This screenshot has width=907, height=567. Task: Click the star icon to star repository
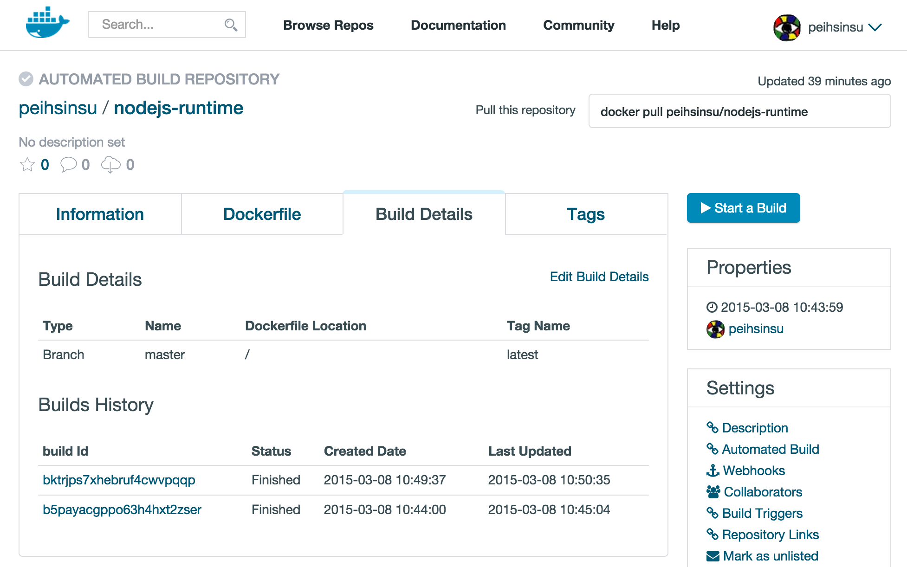pyautogui.click(x=27, y=165)
